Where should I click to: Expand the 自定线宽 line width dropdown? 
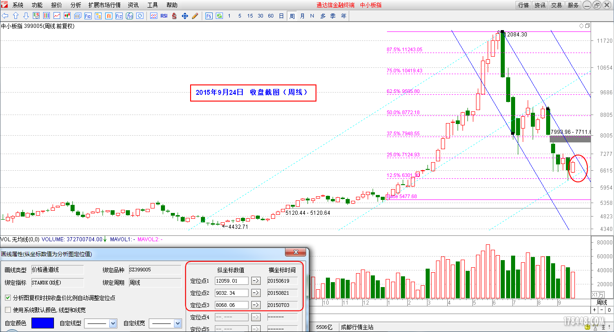[x=177, y=323]
